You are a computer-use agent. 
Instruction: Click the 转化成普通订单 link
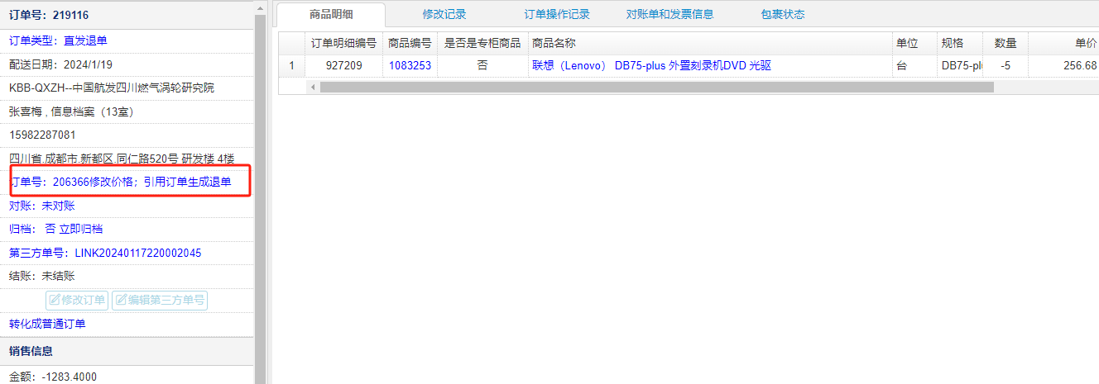tap(47, 324)
